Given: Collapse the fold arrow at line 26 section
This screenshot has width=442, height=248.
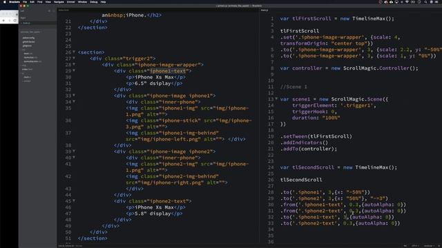Looking at the screenshot, I should click(x=74, y=52).
